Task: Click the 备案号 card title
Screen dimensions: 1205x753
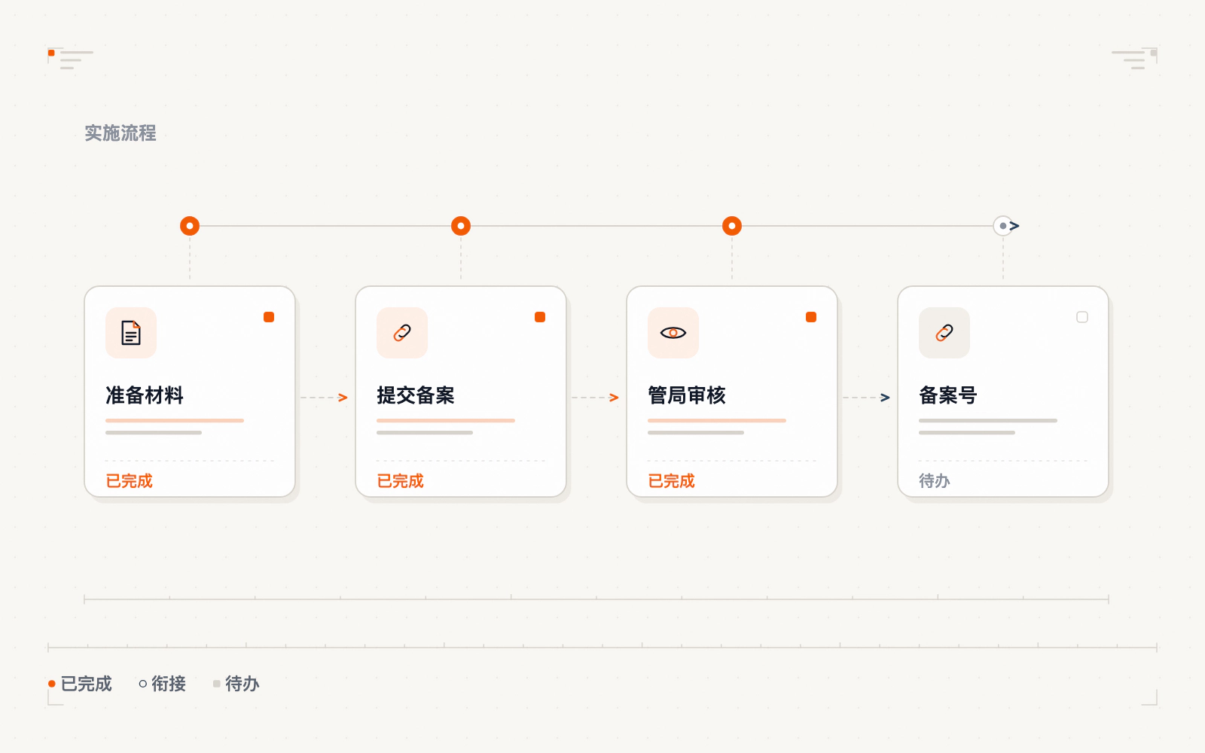Action: click(x=948, y=395)
